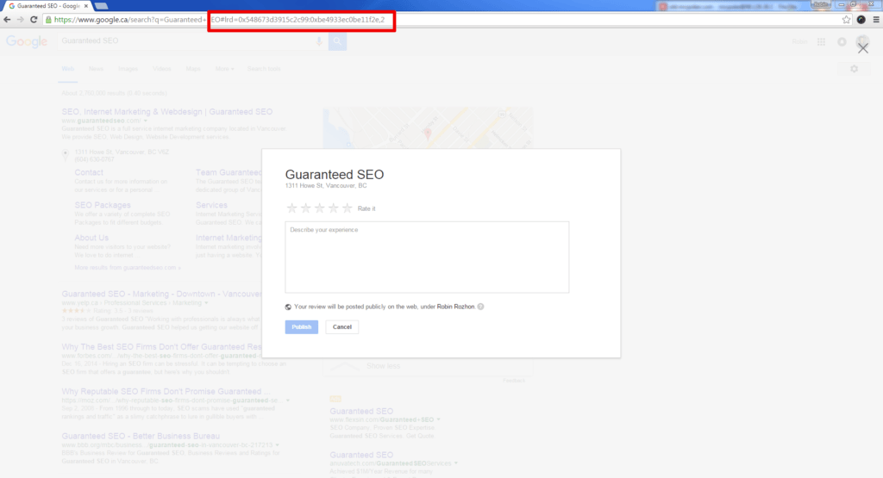Open Why The Best SEO Firms Forbes result
This screenshot has width=883, height=478.
tap(161, 347)
